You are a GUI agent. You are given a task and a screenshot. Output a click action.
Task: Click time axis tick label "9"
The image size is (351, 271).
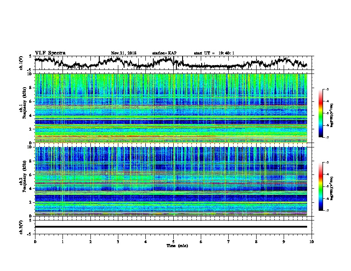284,242
